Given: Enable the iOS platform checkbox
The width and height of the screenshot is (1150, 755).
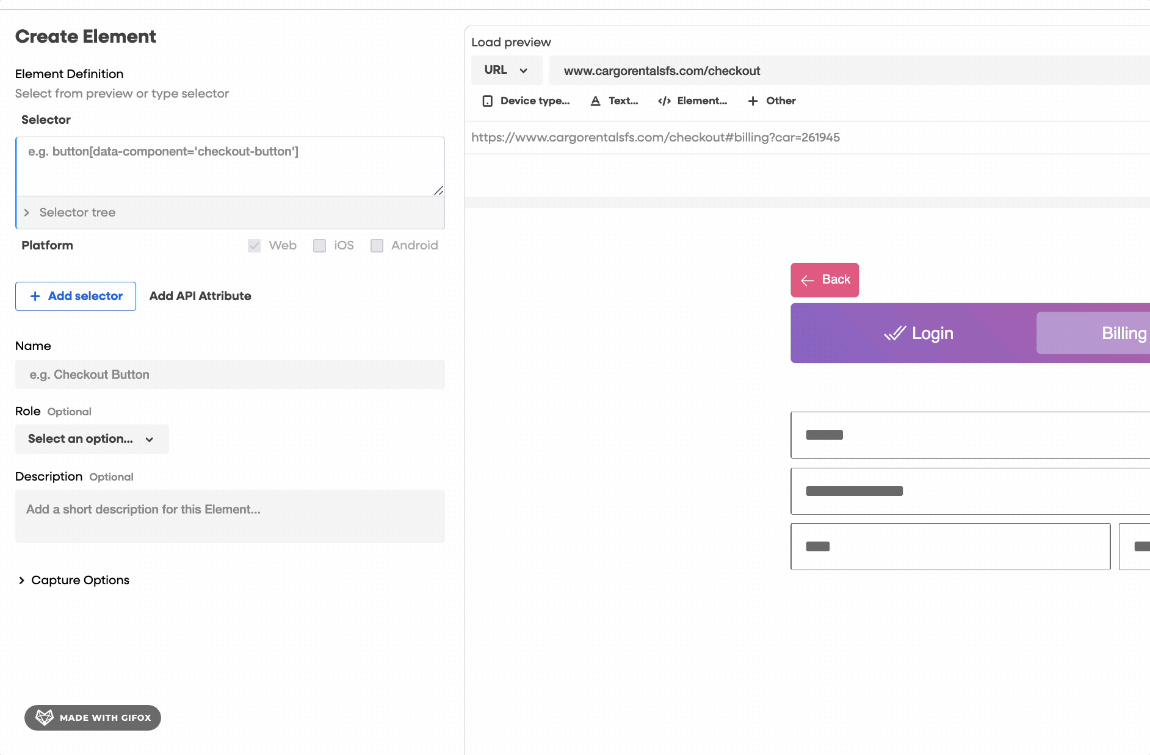Looking at the screenshot, I should pos(319,246).
